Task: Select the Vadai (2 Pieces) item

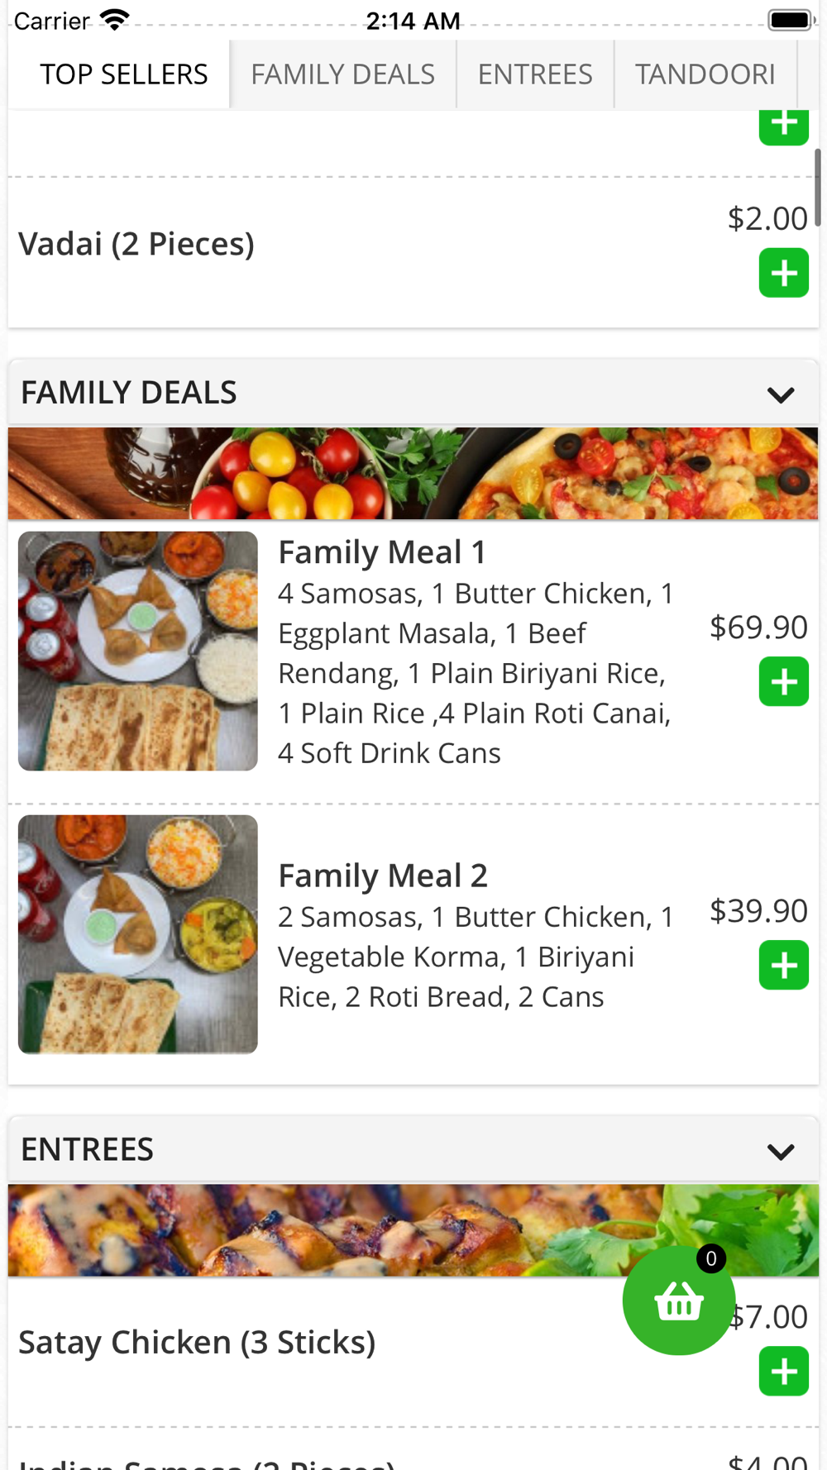Action: coord(136,244)
